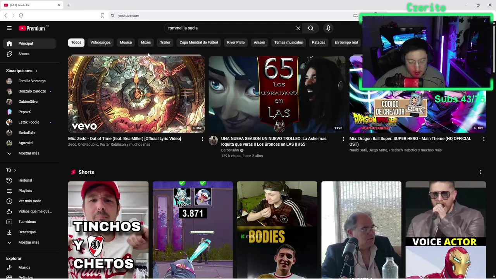Clear the search box with X

click(298, 28)
